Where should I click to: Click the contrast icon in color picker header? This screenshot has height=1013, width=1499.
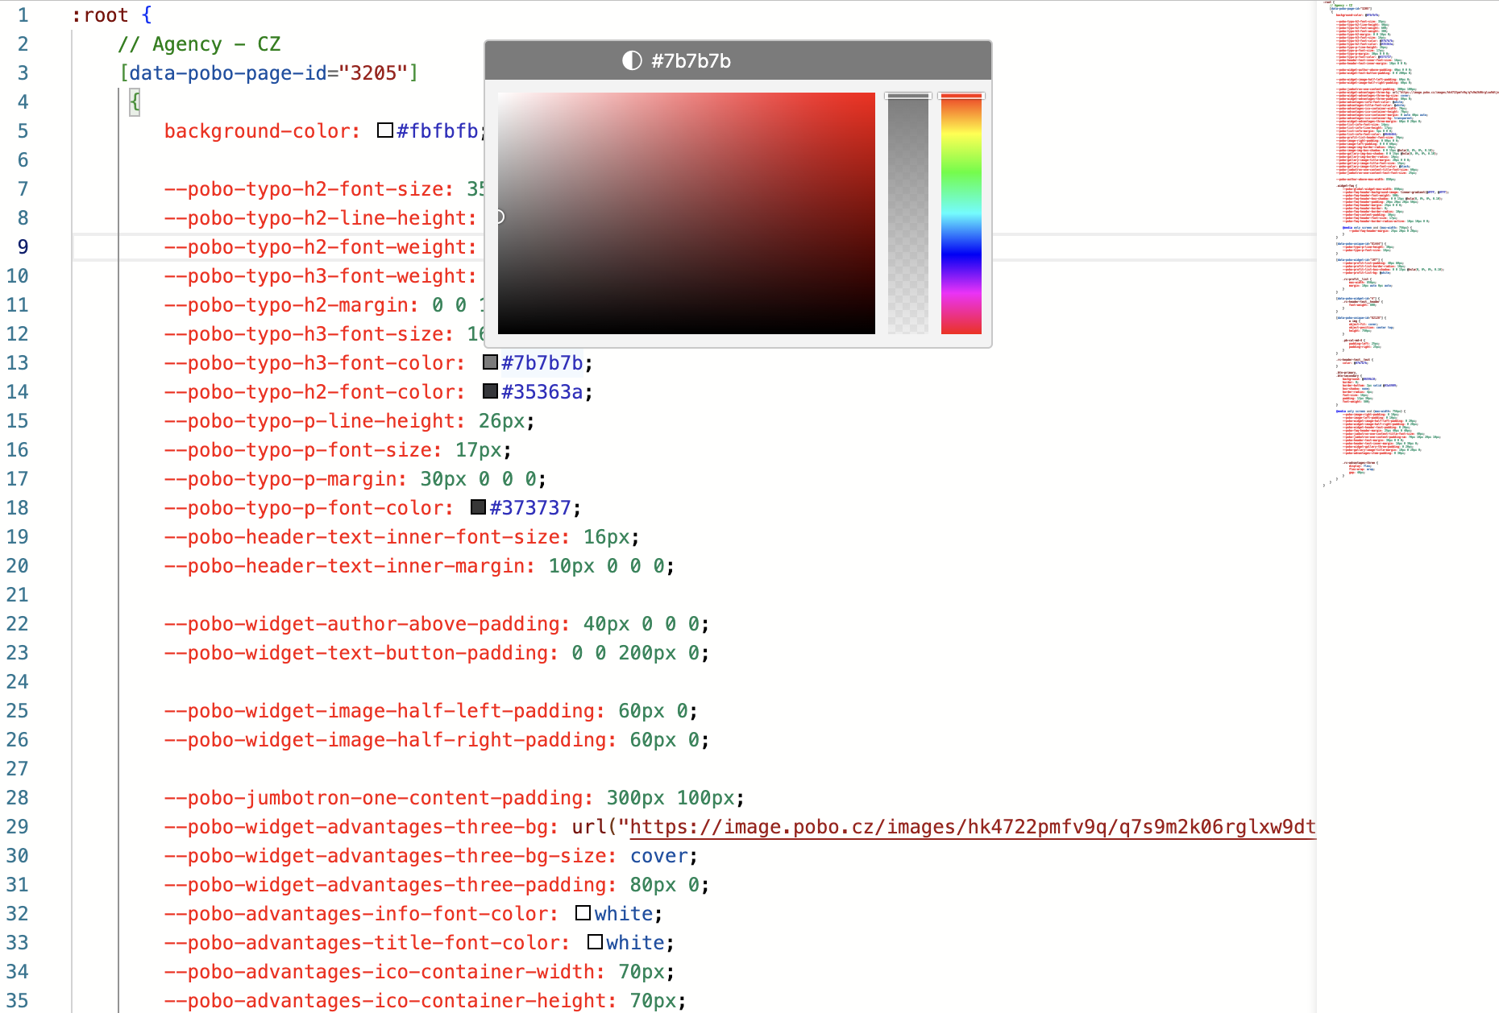(x=632, y=61)
